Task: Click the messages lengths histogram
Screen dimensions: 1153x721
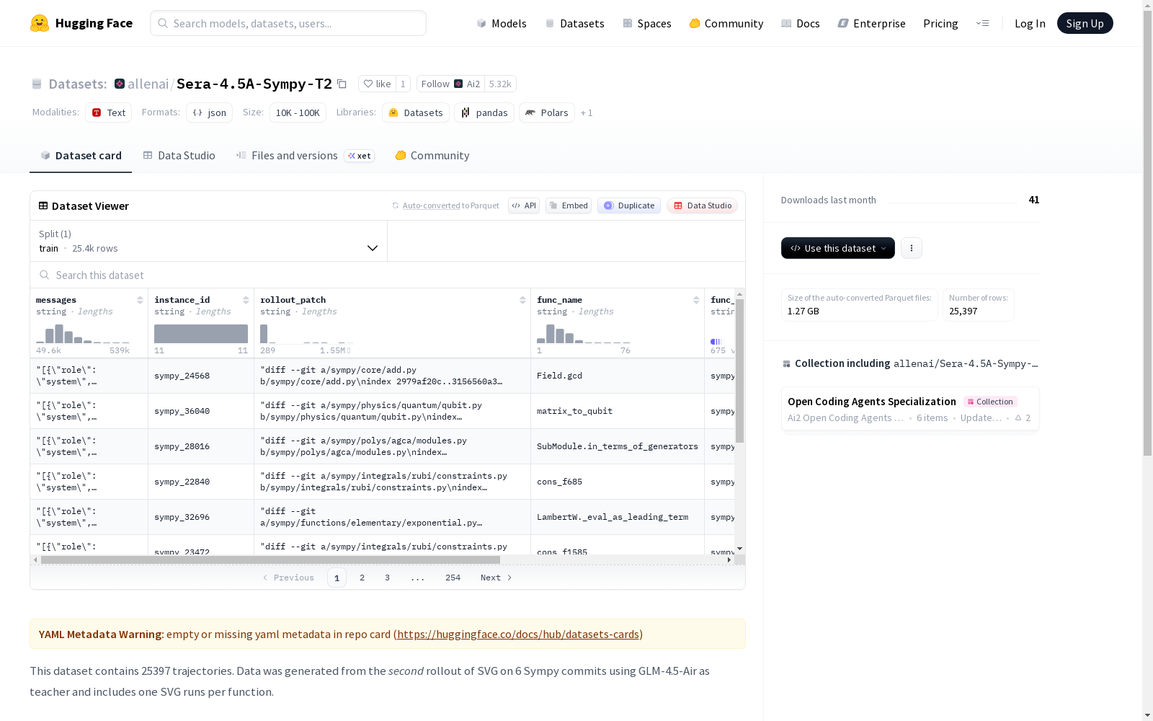Action: 83,334
